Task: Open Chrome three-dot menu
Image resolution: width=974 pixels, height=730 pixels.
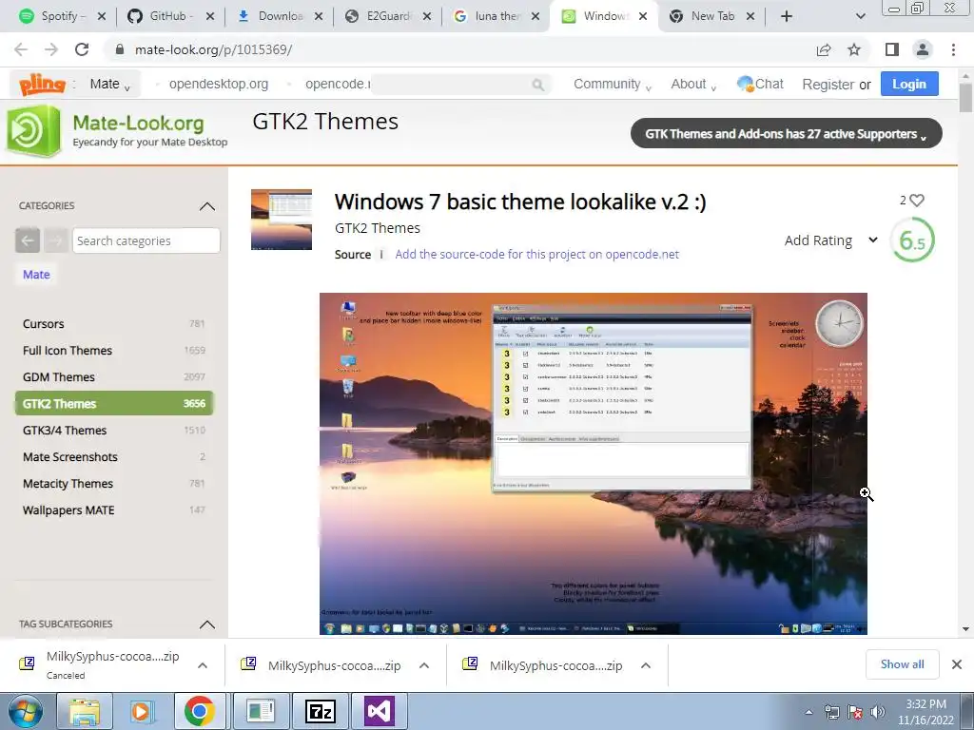Action: click(x=953, y=49)
